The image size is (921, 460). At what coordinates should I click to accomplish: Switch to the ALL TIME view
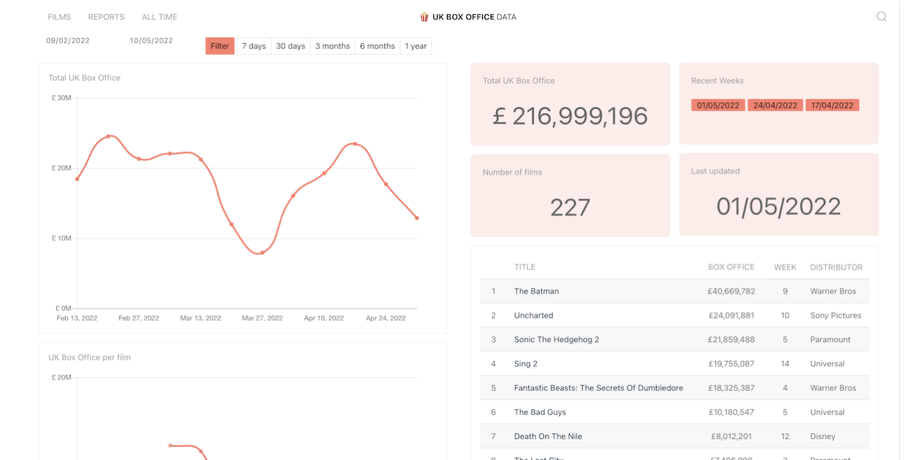click(x=158, y=17)
